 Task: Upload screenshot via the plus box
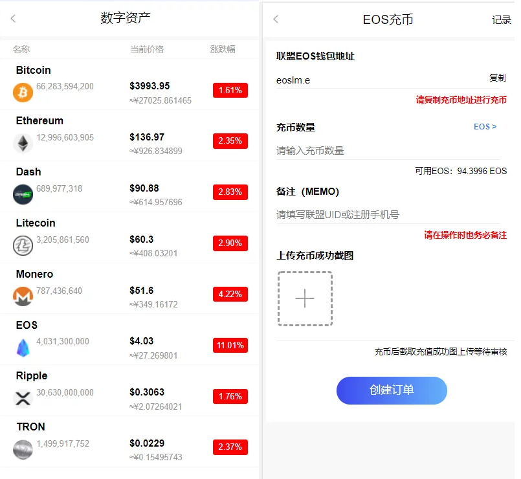305,298
